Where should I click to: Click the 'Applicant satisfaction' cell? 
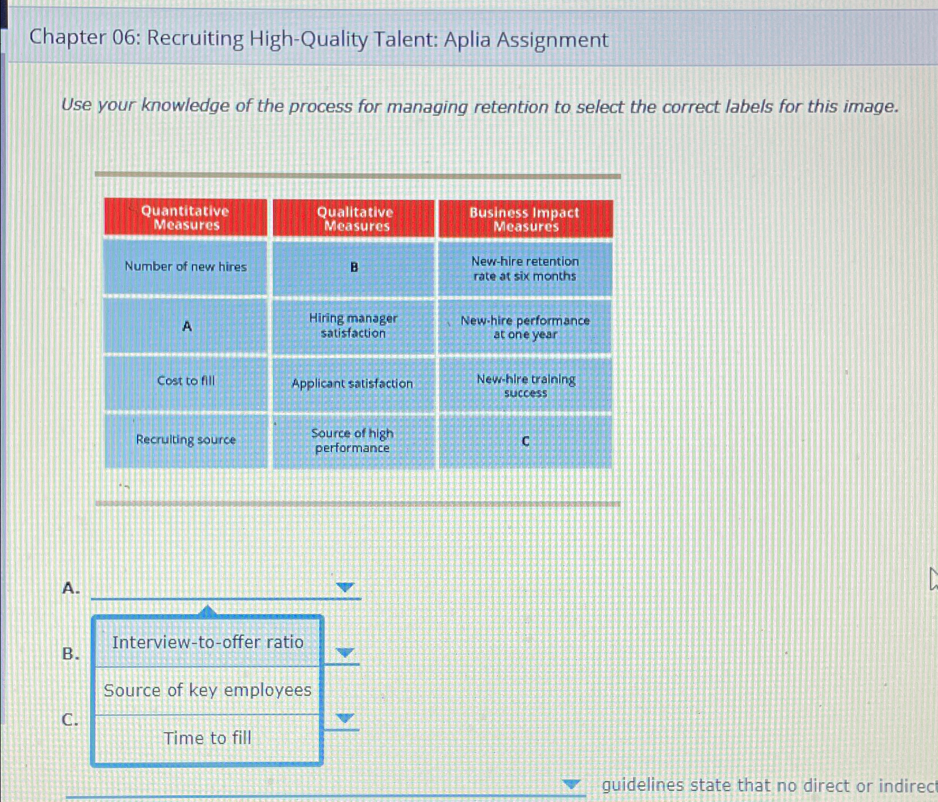(353, 384)
